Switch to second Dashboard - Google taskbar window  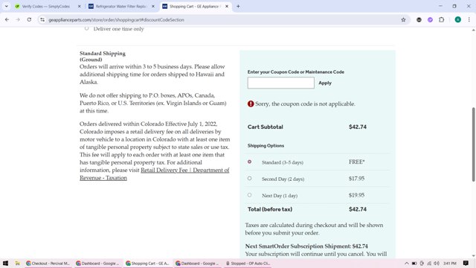(x=197, y=263)
